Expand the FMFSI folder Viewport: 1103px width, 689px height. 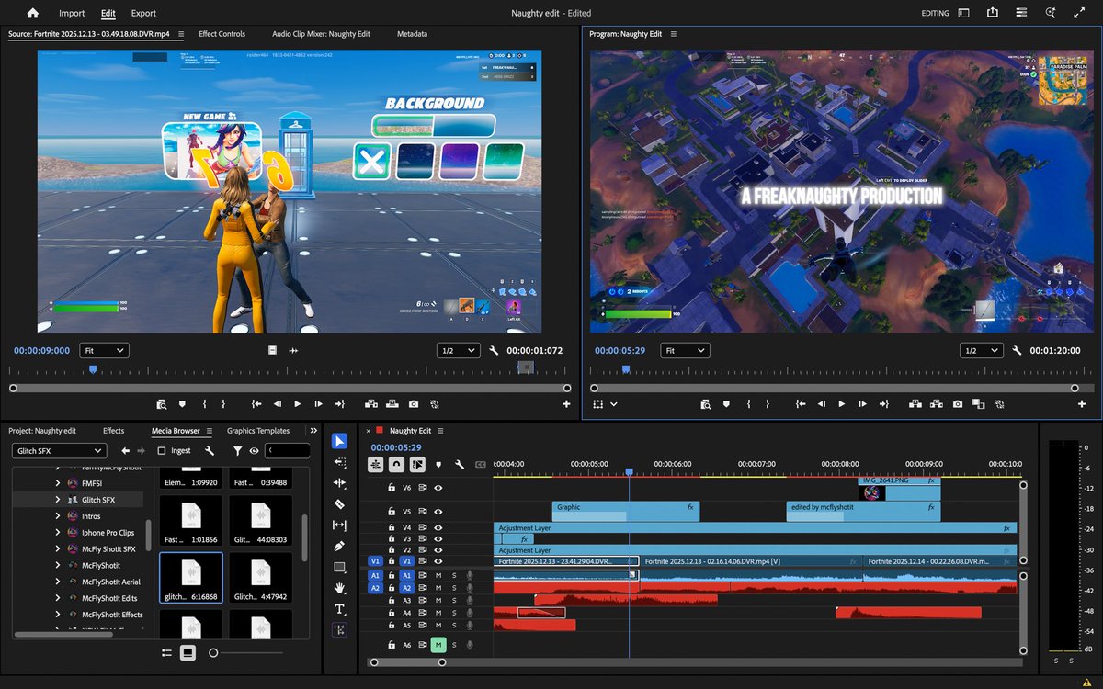58,483
